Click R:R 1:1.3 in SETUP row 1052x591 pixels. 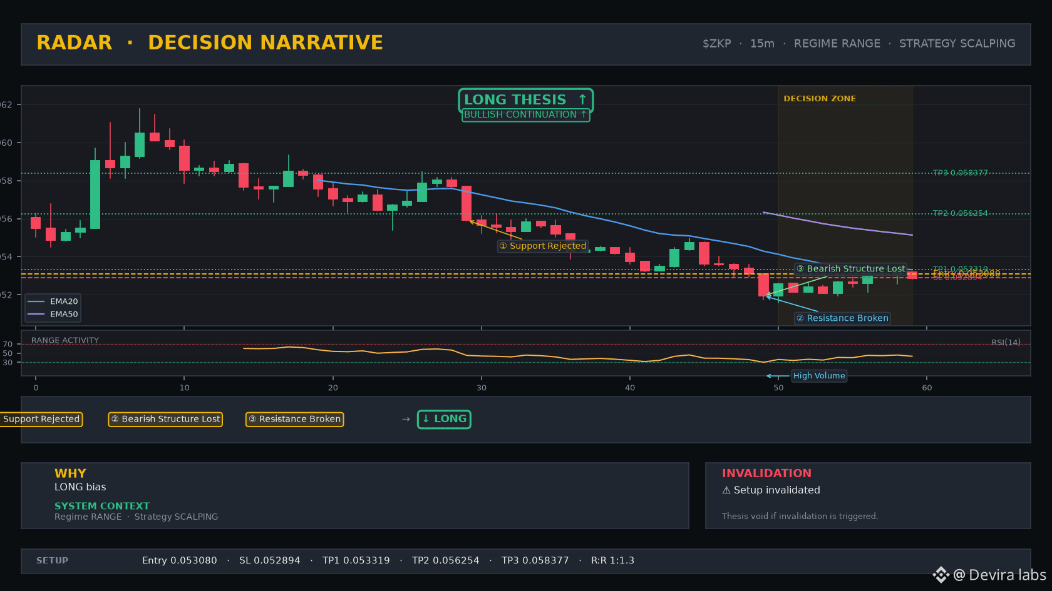coord(613,561)
